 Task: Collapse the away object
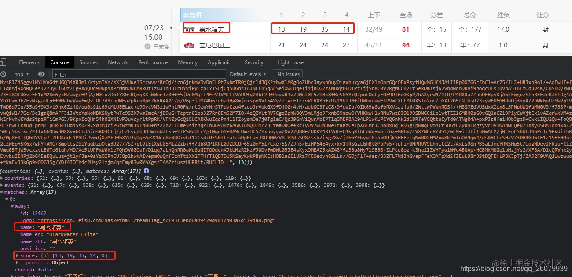[12, 206]
